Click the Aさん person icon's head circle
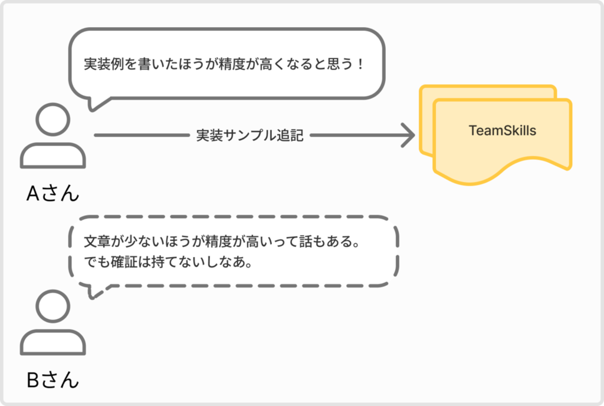This screenshot has width=604, height=406. [52, 119]
